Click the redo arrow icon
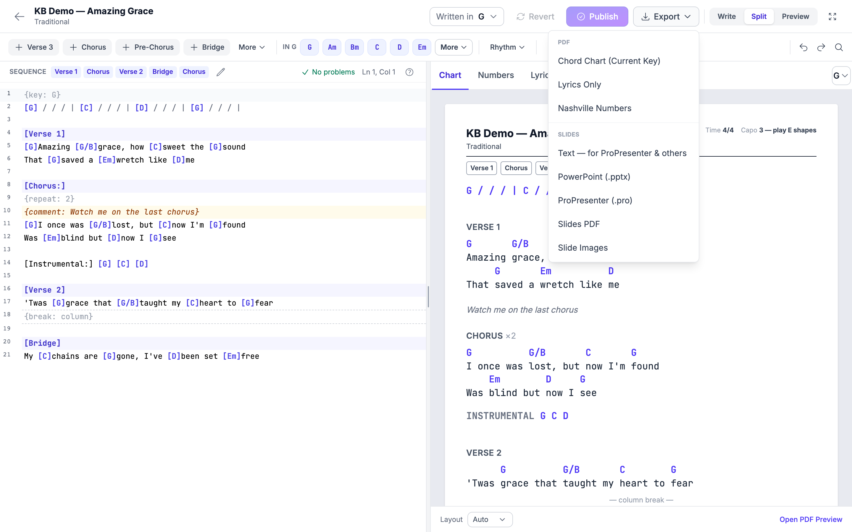 point(821,47)
